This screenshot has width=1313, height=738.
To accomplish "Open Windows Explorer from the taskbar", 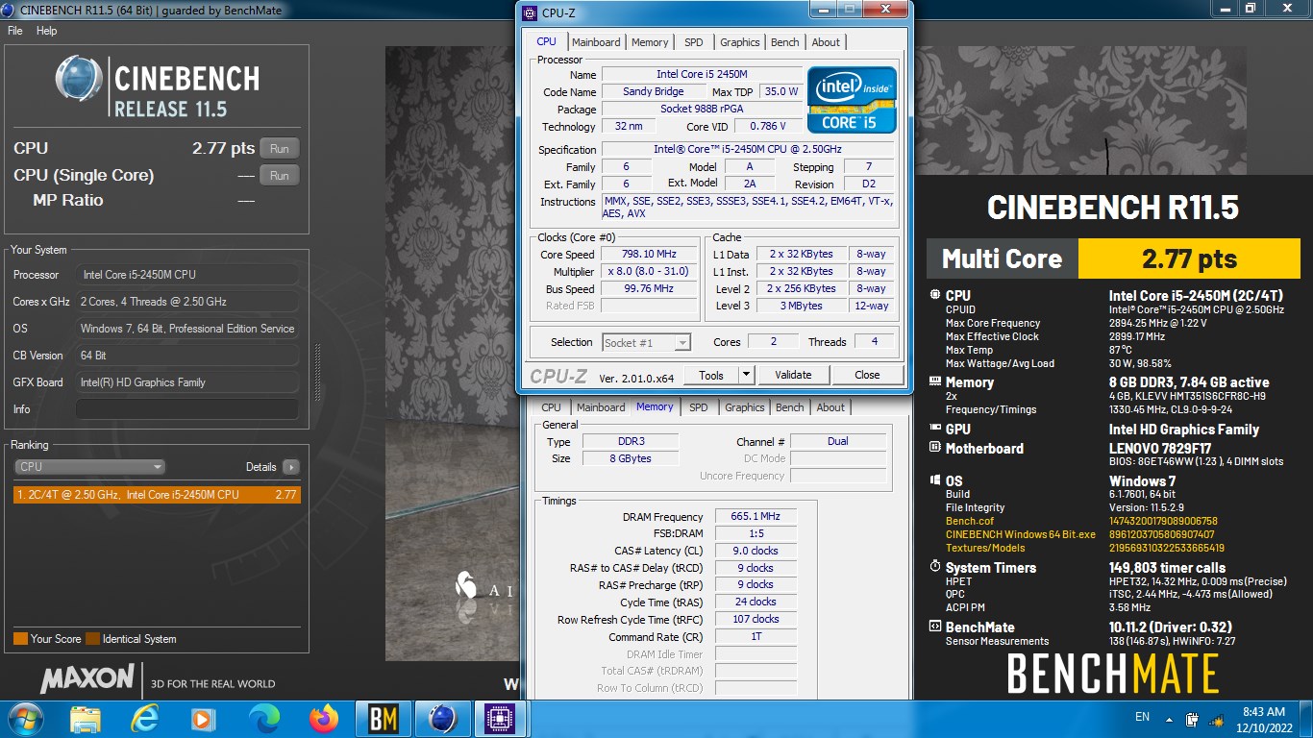I will click(86, 718).
